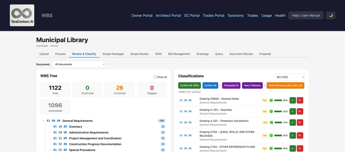Switch to the Upload tab
This screenshot has height=153, width=345.
point(44,54)
